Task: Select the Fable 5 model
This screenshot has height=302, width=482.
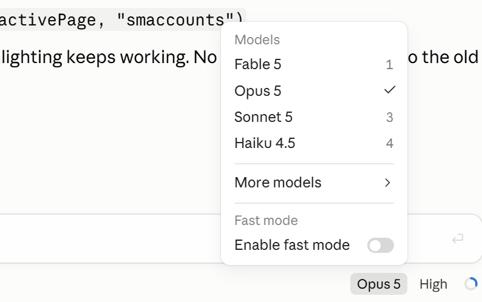Action: (x=314, y=64)
